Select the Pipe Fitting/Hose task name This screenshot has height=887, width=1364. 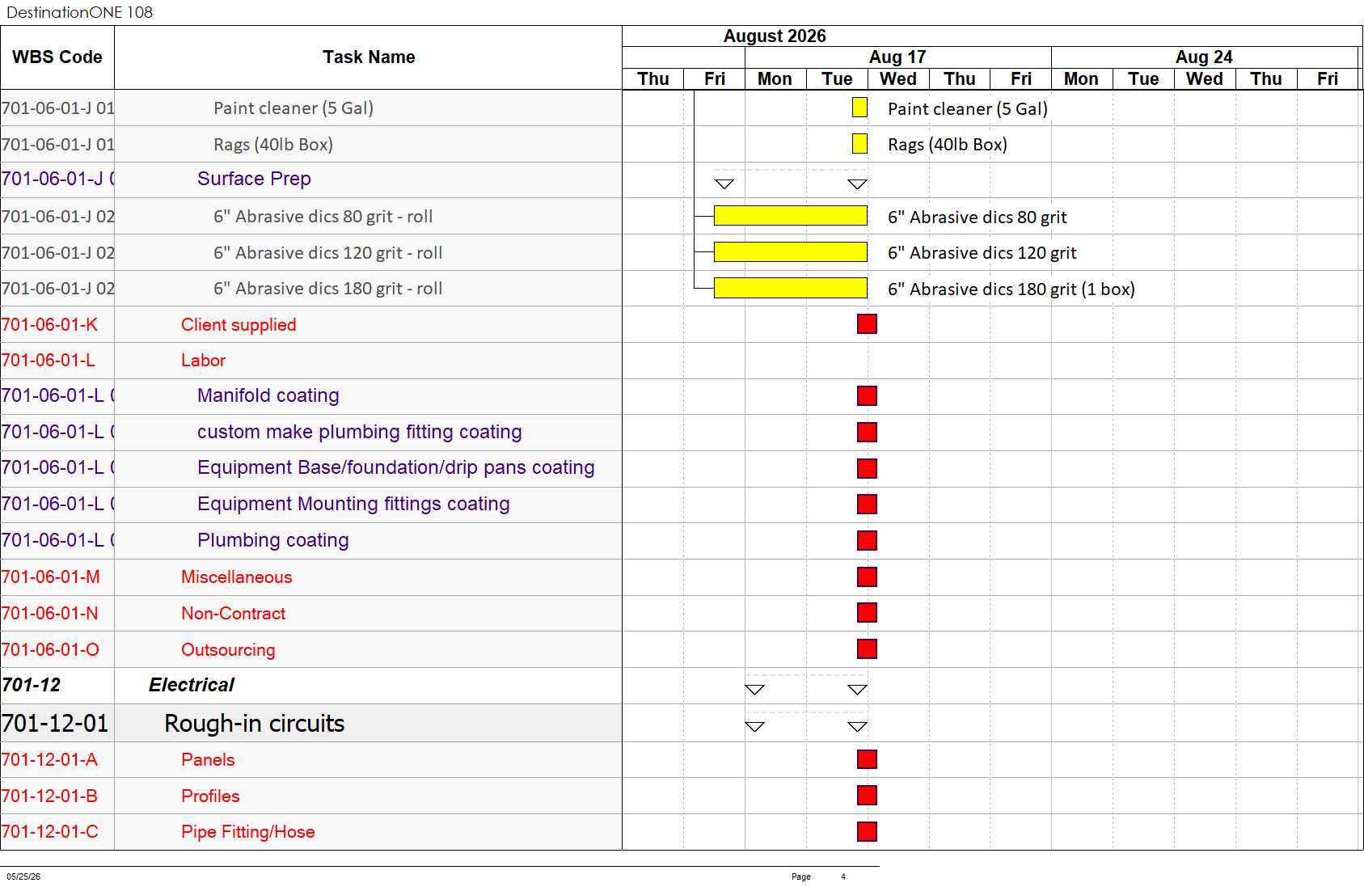click(369, 832)
